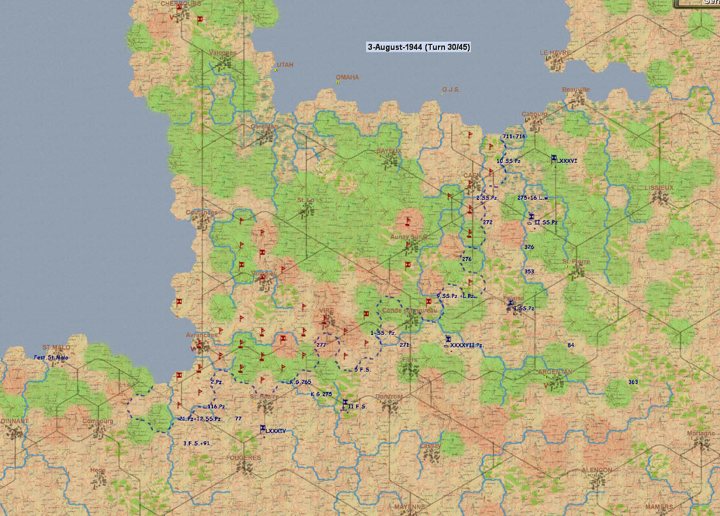
Task: Select the Combourg town symbol
Action: (x=99, y=431)
